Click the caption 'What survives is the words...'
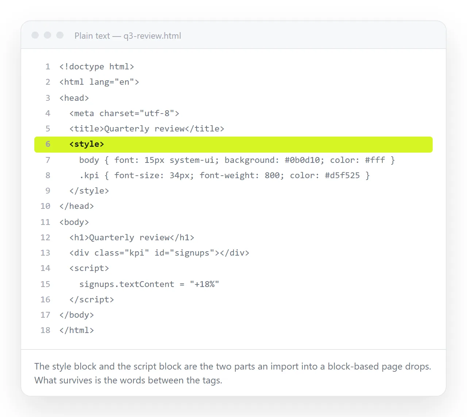Image resolution: width=467 pixels, height=417 pixels. tap(128, 380)
